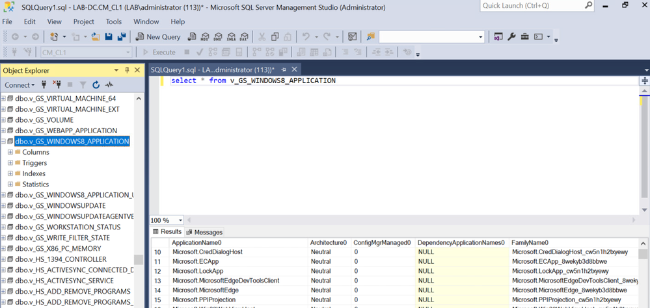This screenshot has width=650, height=308.
Task: Close the Object Explorer panel
Action: click(137, 70)
